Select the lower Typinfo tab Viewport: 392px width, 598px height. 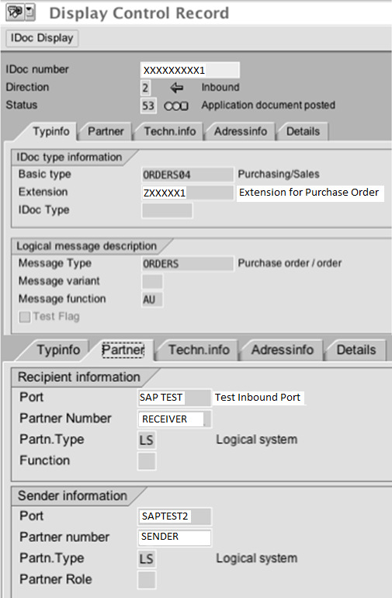[58, 349]
